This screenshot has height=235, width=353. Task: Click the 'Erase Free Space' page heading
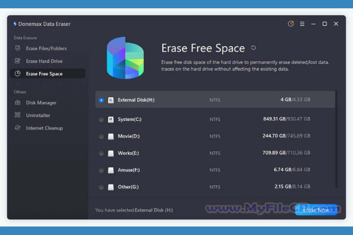[203, 48]
